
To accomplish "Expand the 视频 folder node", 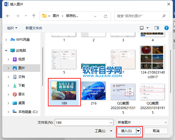I will pos(8,59).
